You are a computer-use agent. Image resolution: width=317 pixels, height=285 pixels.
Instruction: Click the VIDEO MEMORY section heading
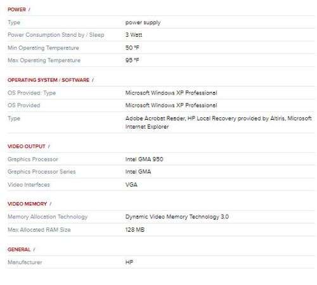(x=27, y=204)
